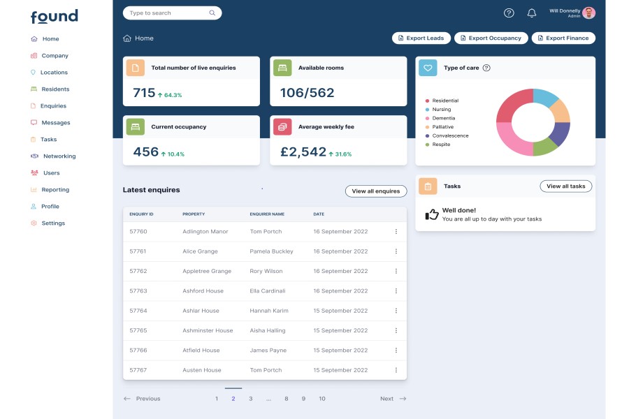Image resolution: width=629 pixels, height=419 pixels.
Task: Click Export Occupancy button
Action: coord(491,38)
